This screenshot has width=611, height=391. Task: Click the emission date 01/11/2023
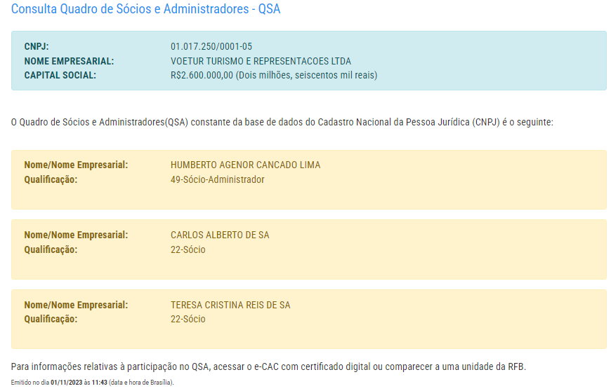67,383
